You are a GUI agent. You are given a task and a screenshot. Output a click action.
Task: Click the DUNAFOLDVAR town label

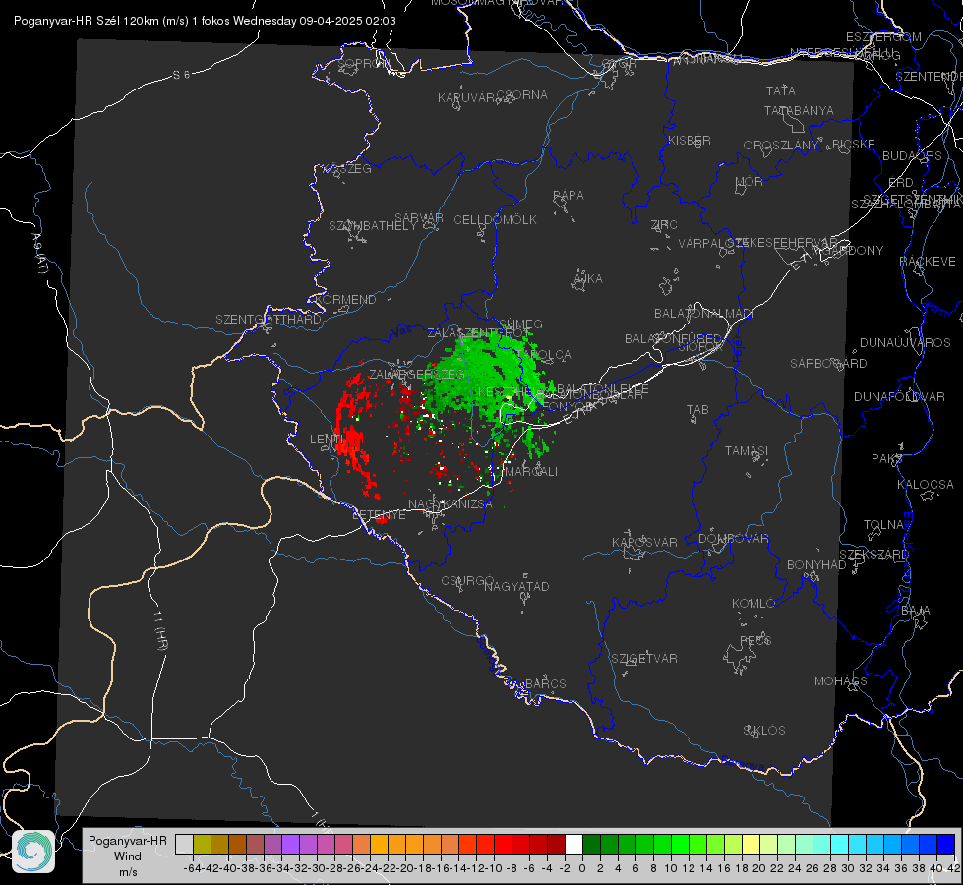[899, 397]
